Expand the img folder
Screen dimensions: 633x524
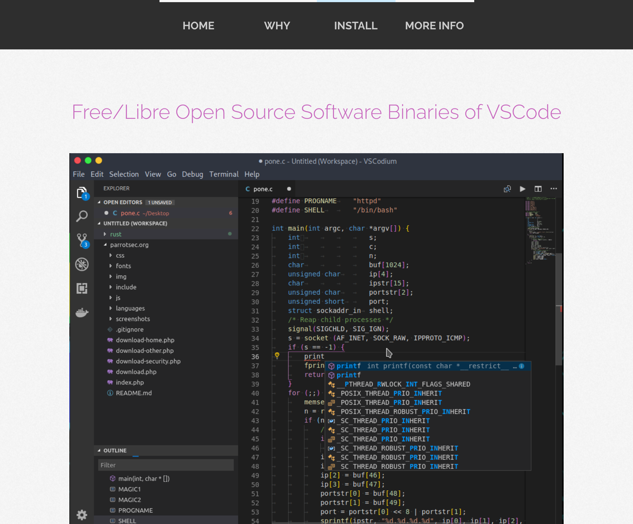[111, 277]
